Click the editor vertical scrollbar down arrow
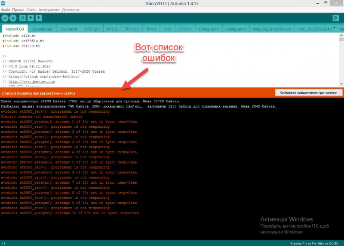Viewport: 344px width, 246px height. tap(341, 84)
